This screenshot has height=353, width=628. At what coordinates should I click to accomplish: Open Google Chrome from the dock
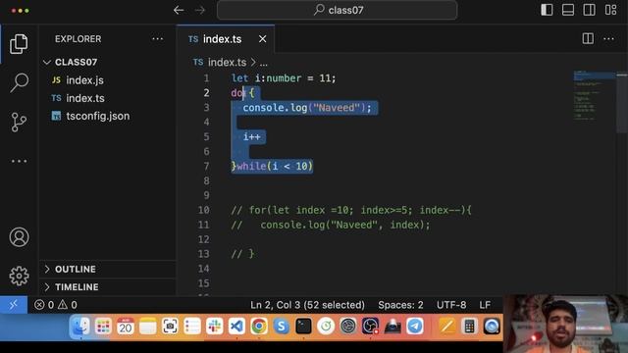point(259,327)
